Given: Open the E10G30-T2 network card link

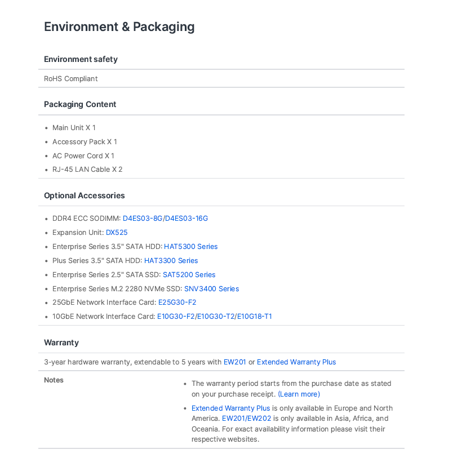Looking at the screenshot, I should [x=216, y=317].
